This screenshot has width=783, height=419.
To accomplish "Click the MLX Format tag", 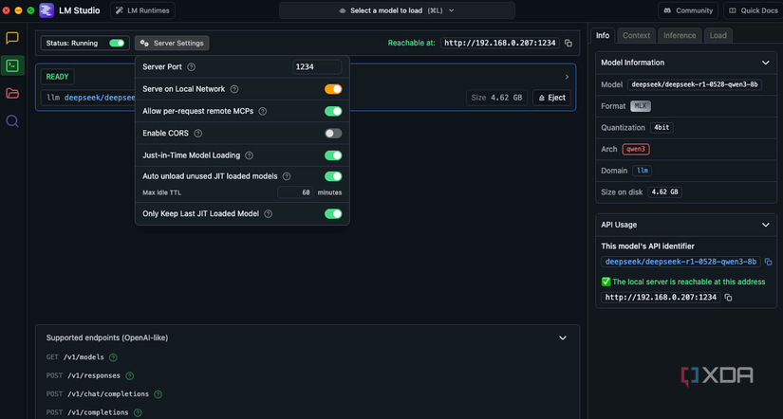I will (x=641, y=106).
